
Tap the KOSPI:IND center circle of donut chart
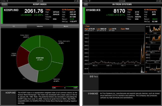pyautogui.click(x=40, y=59)
